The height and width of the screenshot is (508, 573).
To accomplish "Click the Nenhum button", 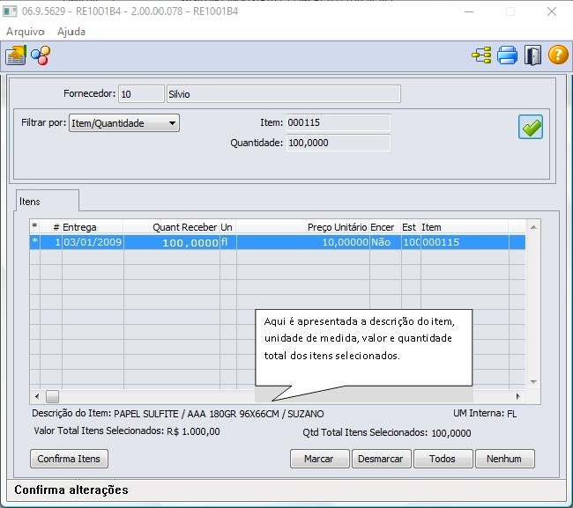I will (504, 459).
